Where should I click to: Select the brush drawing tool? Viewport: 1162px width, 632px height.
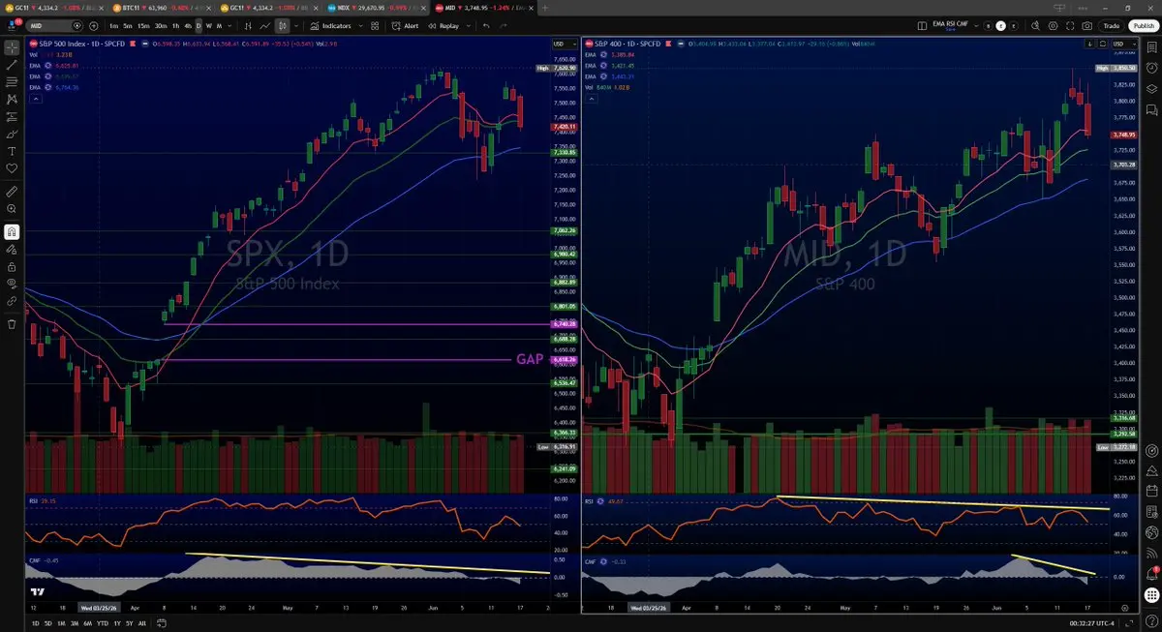(x=12, y=134)
